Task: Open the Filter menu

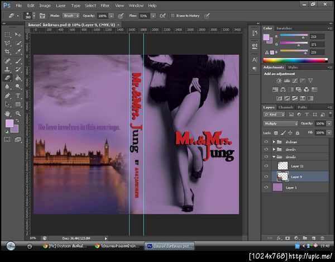Action: (105, 6)
